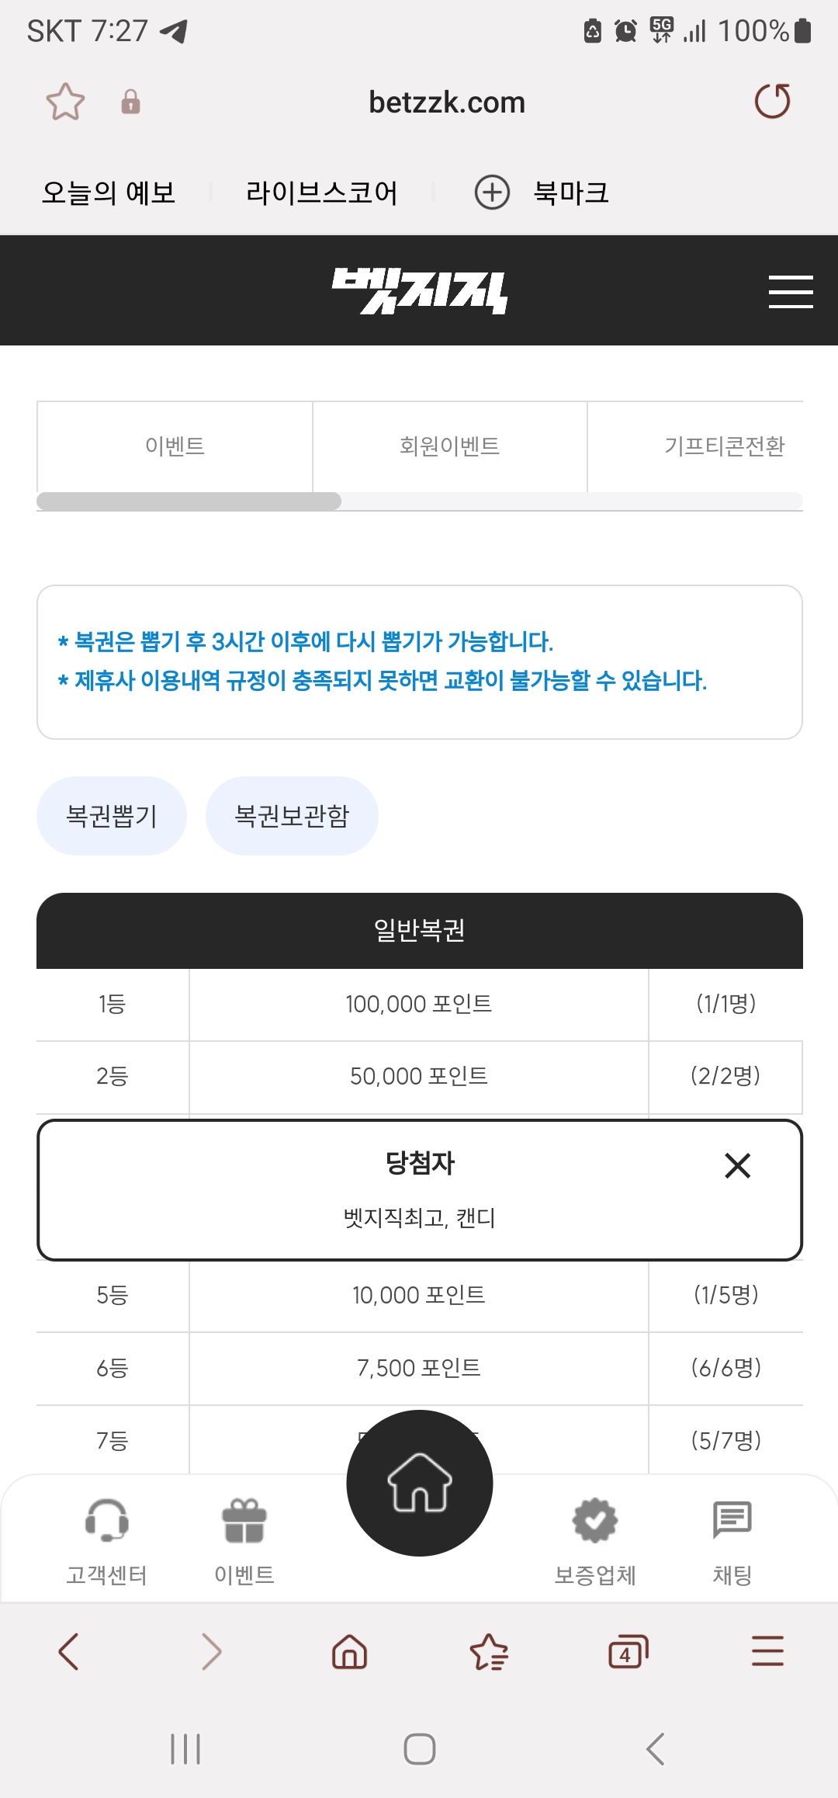838x1798 pixels.
Task: Click the horizontal tab scrollbar thumb
Action: tap(189, 502)
